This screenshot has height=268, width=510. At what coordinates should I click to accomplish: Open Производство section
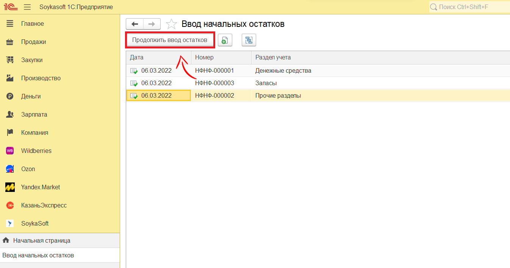(x=60, y=78)
